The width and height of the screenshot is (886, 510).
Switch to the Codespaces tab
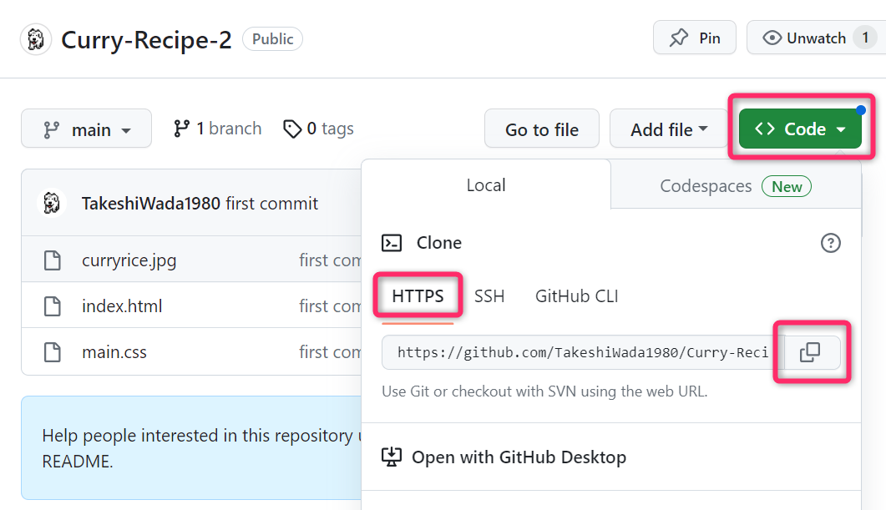pyautogui.click(x=735, y=186)
